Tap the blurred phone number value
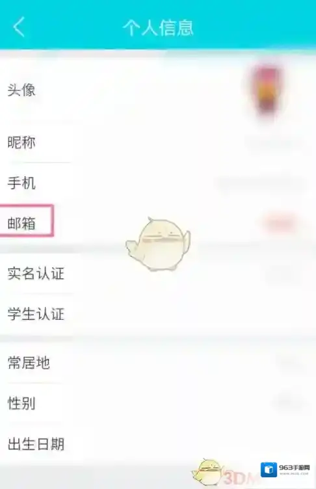 pos(261,183)
